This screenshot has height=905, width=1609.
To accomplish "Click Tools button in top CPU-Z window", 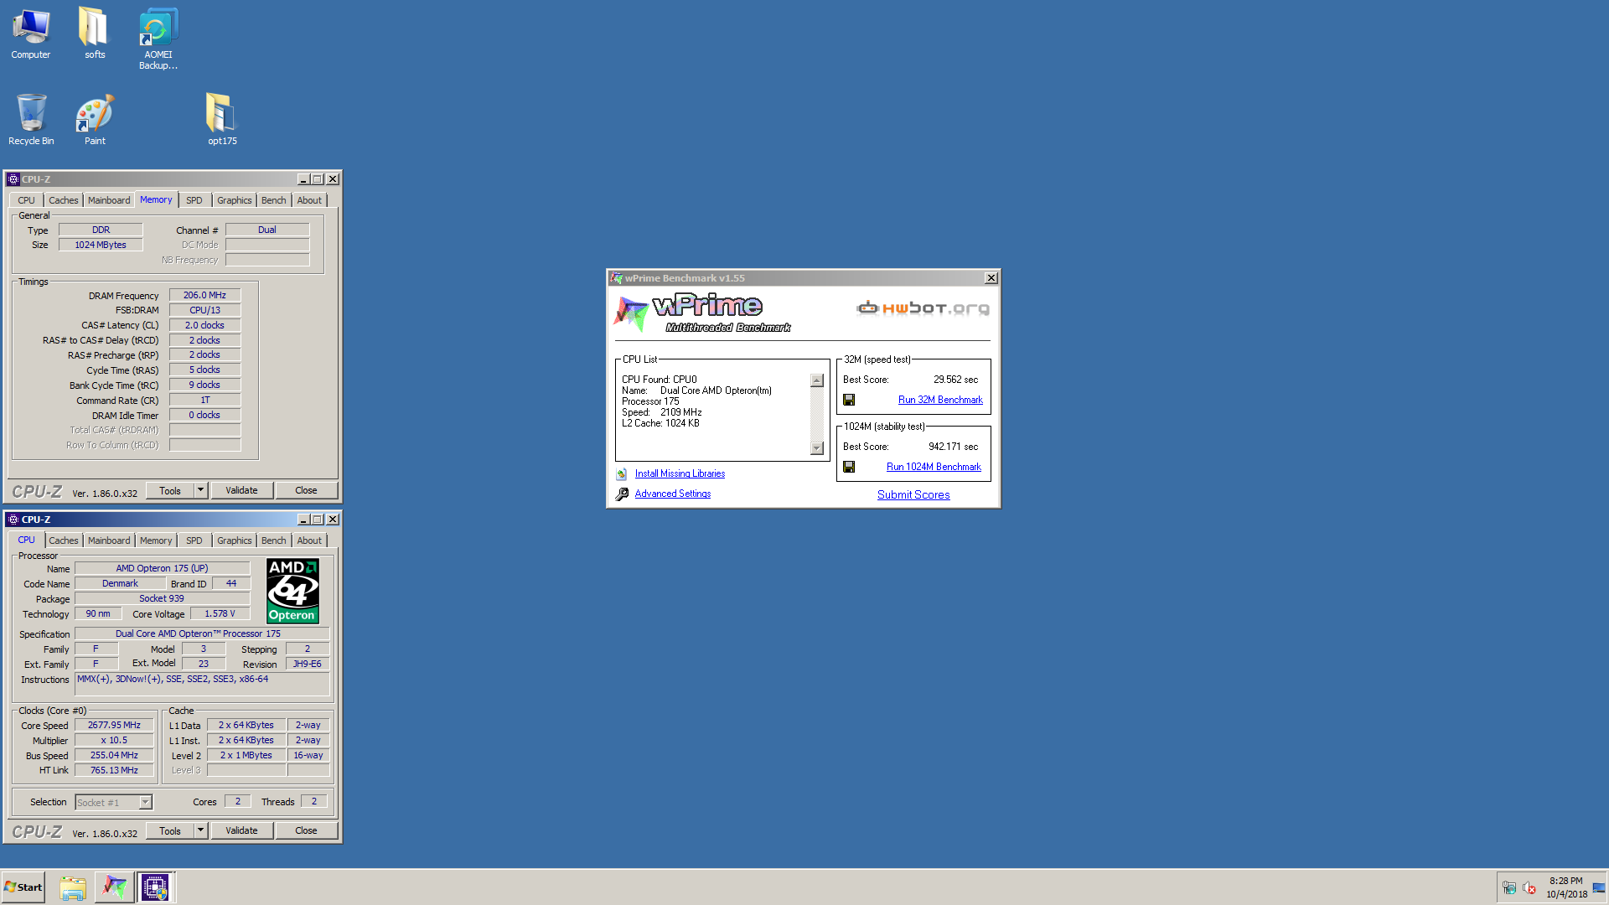I will 170,490.
